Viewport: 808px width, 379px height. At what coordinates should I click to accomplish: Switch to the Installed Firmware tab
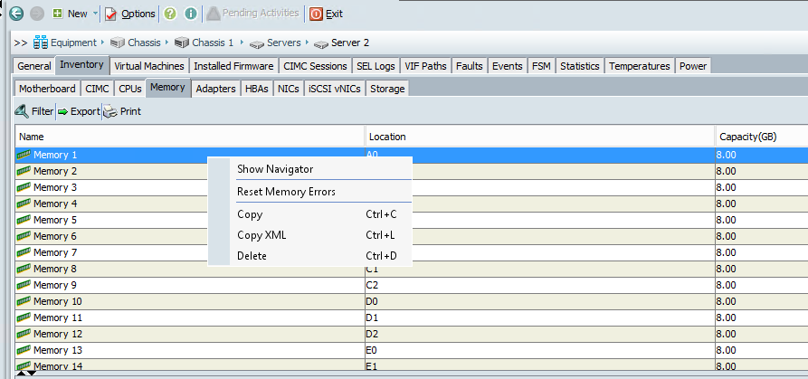[x=233, y=66]
